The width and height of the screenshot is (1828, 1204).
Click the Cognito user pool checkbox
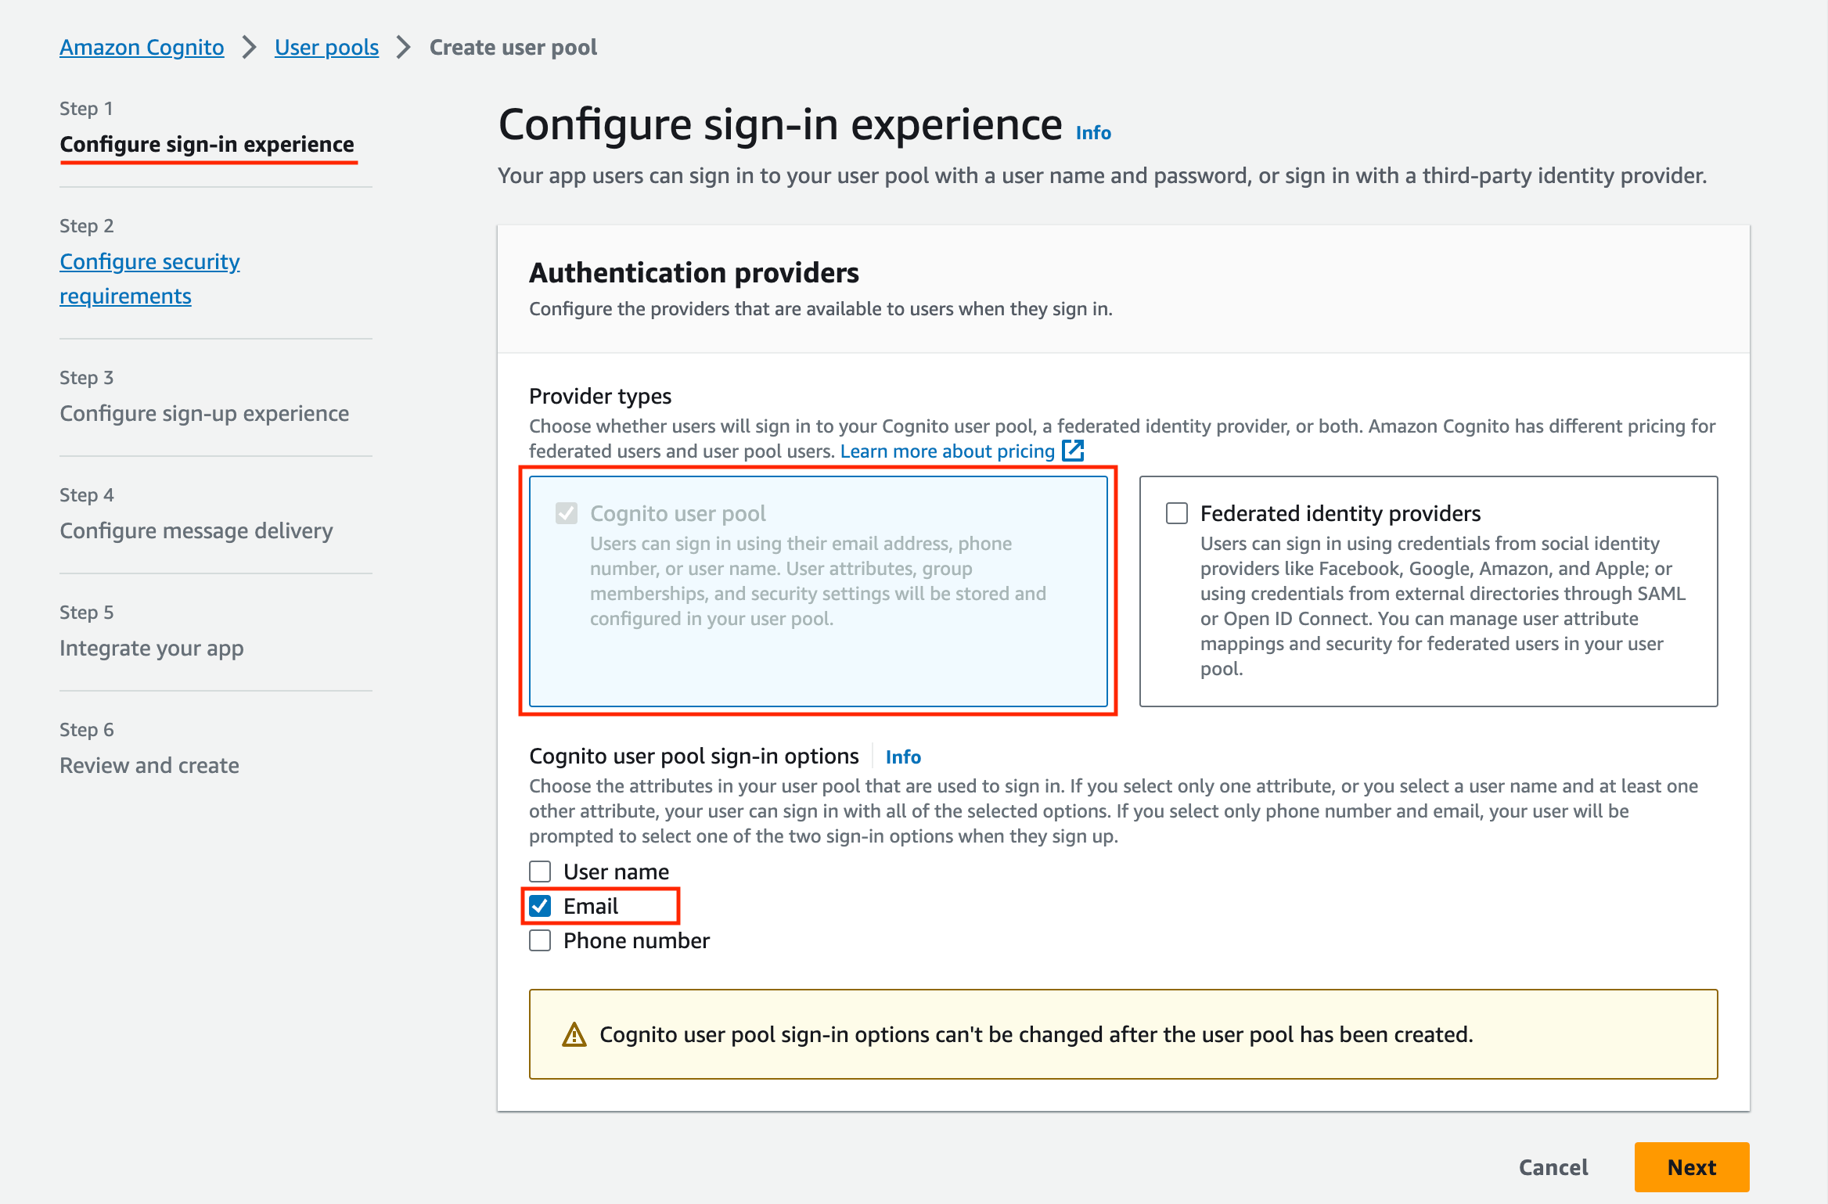coord(567,513)
